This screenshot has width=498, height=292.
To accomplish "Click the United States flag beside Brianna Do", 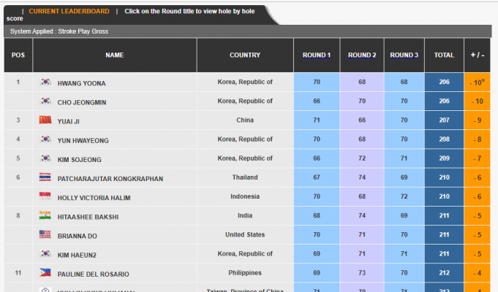I will point(45,234).
